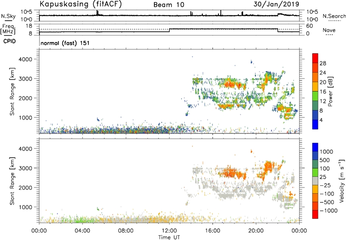Select the "12" tick on Power colorbar
The height and width of the screenshot is (240, 346).
point(323,101)
